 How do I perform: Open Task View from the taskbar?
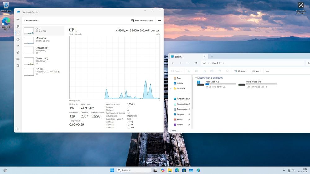(x=155, y=170)
